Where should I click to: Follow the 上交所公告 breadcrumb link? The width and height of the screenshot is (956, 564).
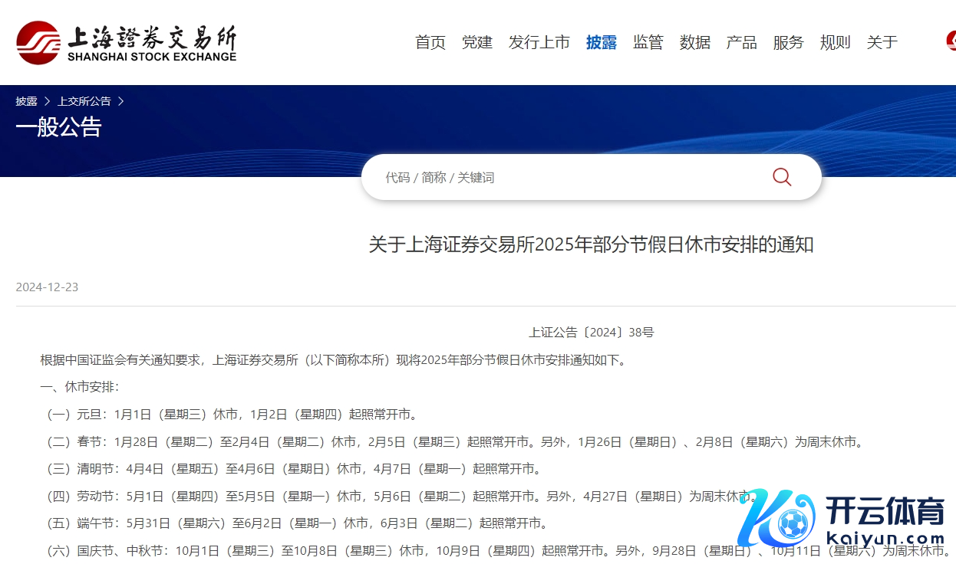(x=84, y=101)
